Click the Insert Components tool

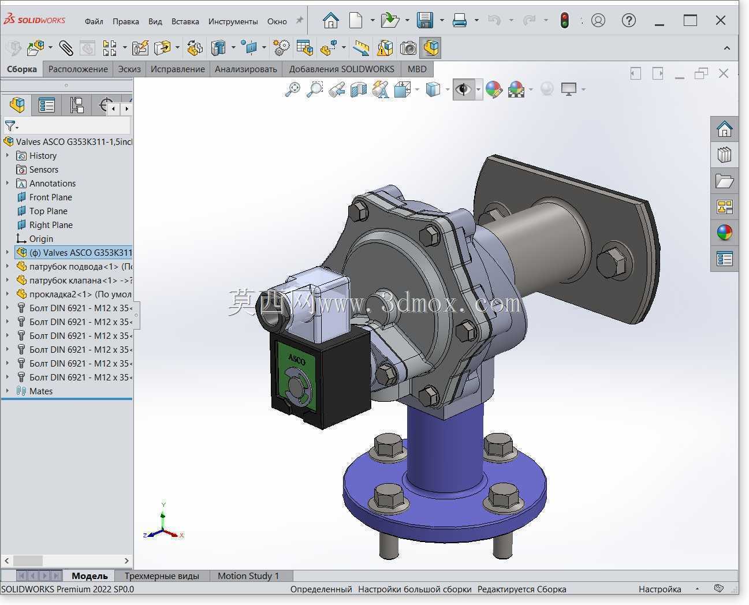36,48
